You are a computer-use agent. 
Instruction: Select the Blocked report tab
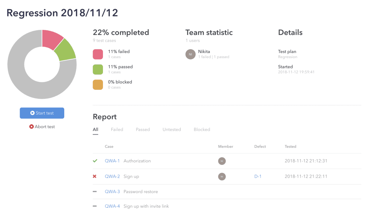tap(202, 130)
